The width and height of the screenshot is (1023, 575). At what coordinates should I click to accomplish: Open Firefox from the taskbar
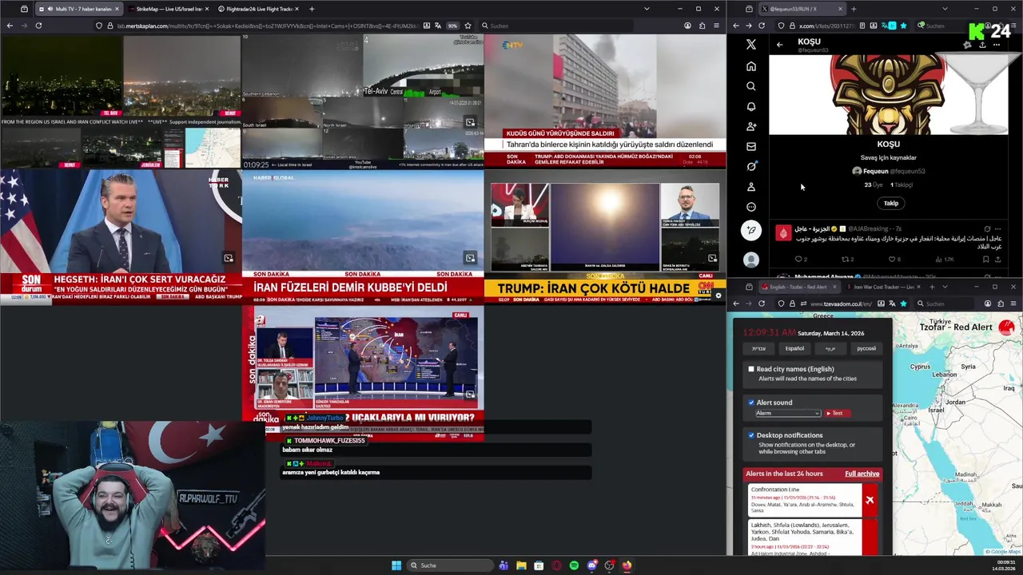(627, 565)
